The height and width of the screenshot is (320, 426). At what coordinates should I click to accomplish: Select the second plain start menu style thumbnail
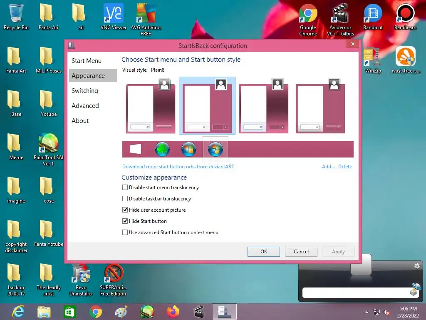(x=207, y=105)
